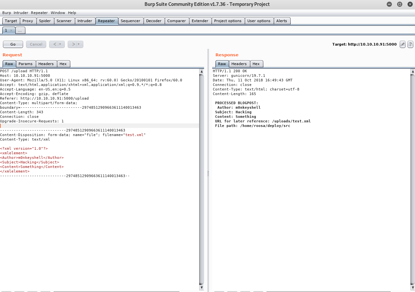This screenshot has height=292, width=415.
Task: Click the Referer header line
Action: click(x=44, y=98)
